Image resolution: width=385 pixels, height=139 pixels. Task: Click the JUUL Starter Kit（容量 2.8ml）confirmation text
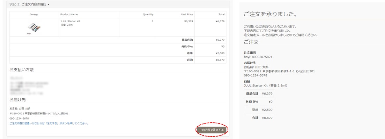pyautogui.click(x=265, y=85)
